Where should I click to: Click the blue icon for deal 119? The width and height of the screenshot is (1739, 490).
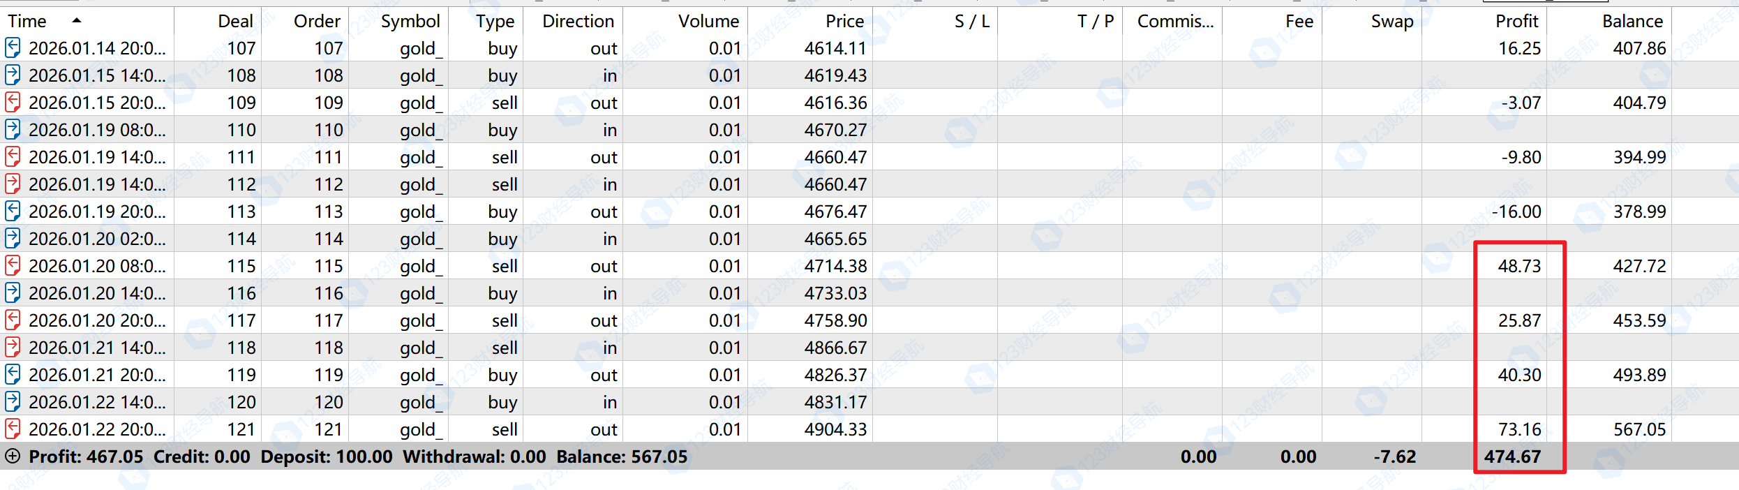(x=13, y=375)
